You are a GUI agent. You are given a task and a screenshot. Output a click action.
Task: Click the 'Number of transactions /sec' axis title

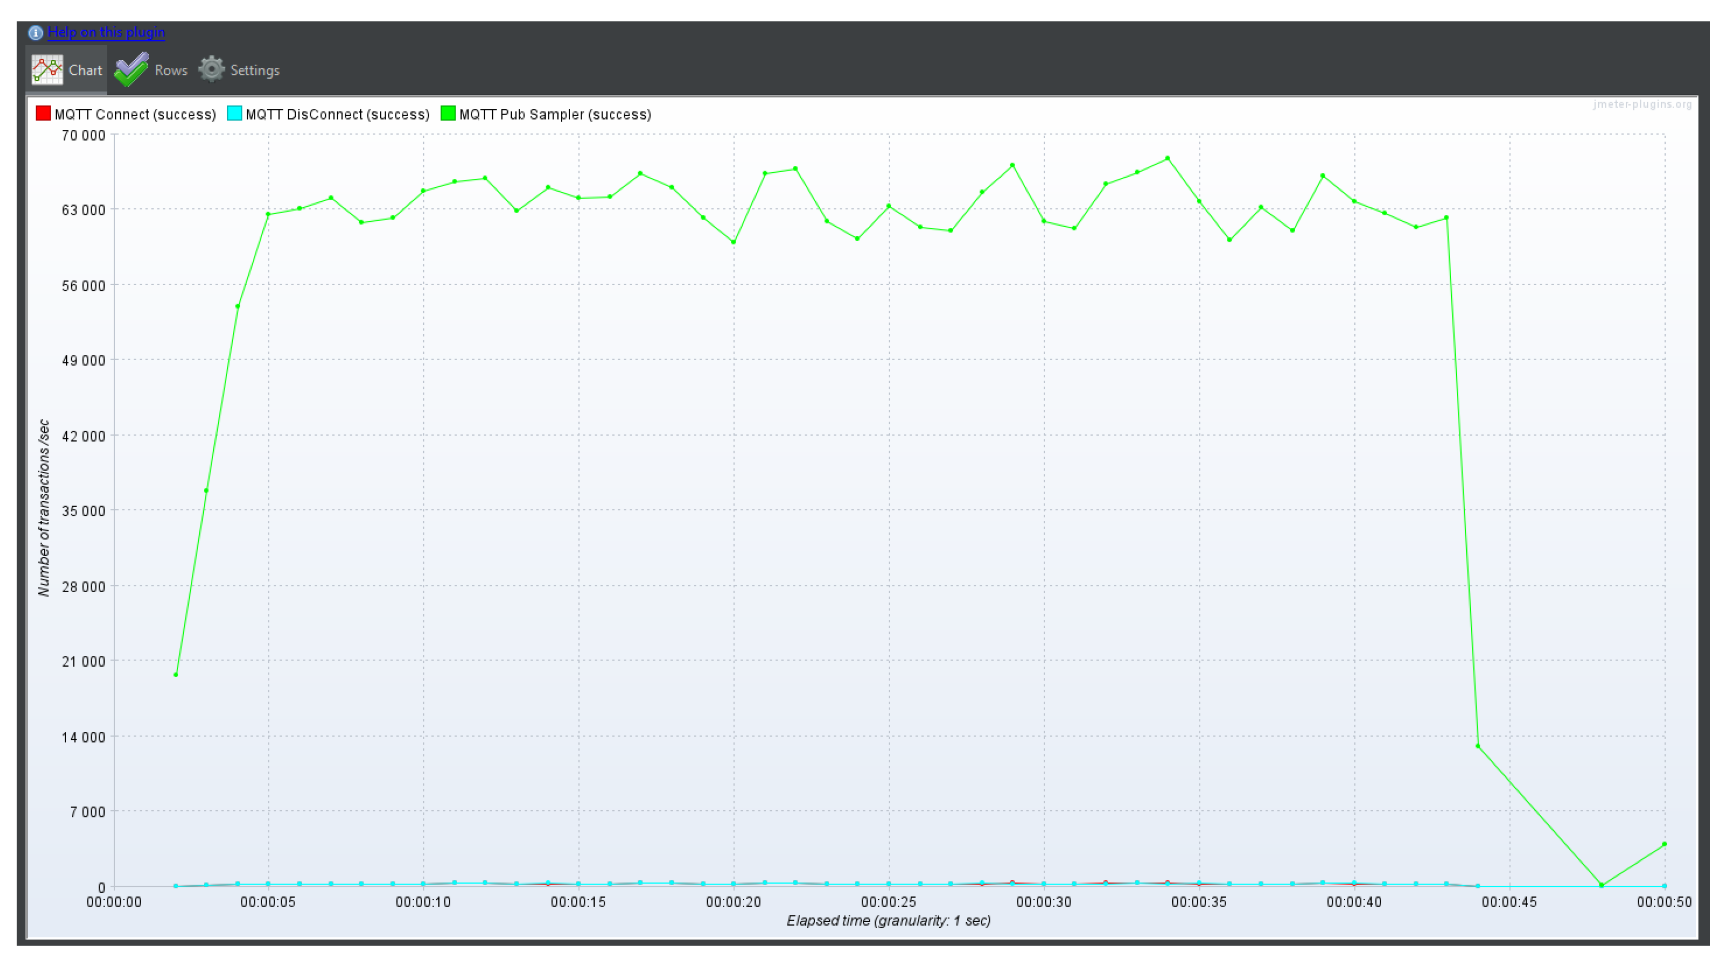[x=44, y=508]
